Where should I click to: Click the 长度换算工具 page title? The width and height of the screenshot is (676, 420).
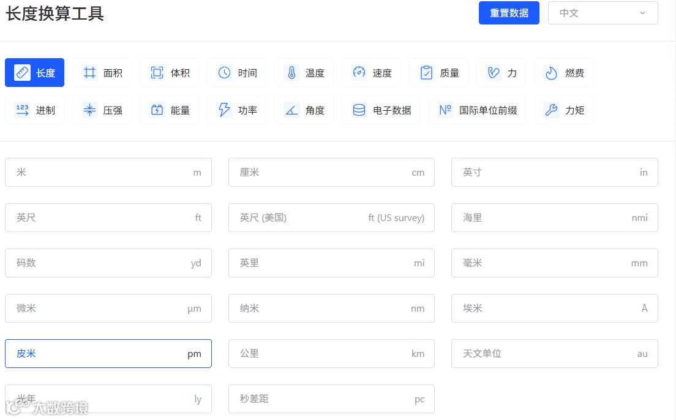[x=54, y=13]
